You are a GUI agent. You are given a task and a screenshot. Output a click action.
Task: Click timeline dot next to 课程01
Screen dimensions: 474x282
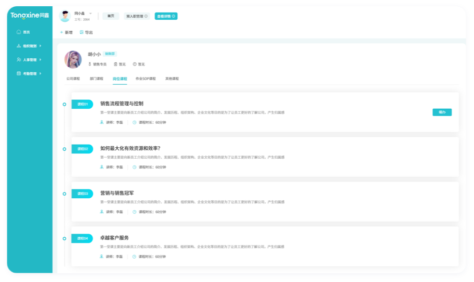coord(64,105)
